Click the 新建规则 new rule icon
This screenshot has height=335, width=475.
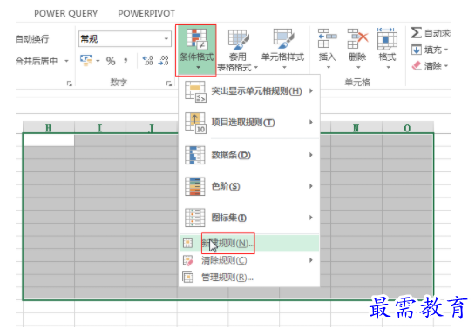pos(187,243)
